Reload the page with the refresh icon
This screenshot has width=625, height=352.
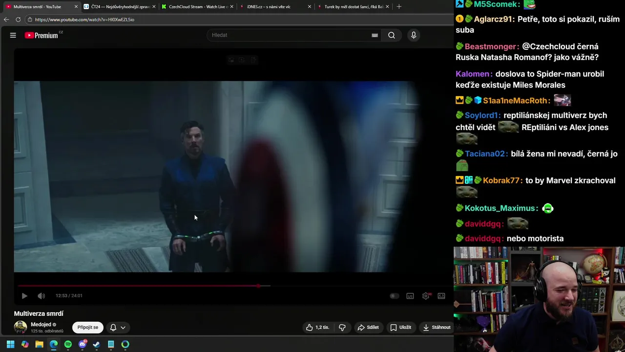[x=18, y=20]
